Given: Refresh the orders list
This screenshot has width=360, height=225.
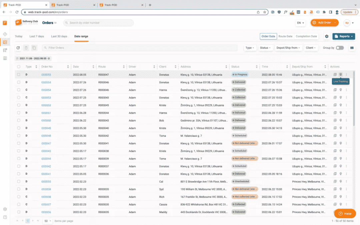Looking at the screenshot, I should (19, 48).
